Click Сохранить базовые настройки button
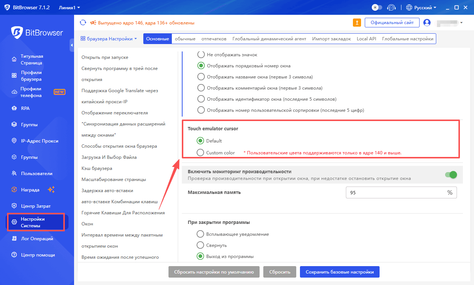The width and height of the screenshot is (474, 285). pos(340,272)
